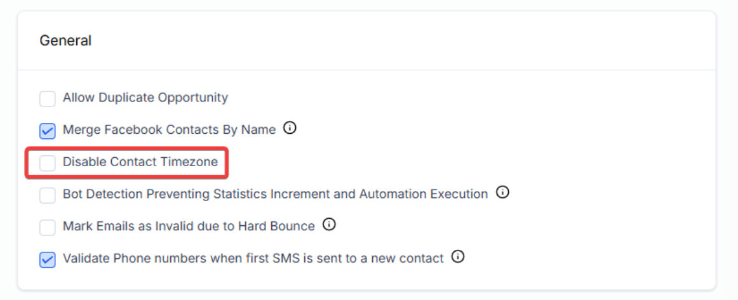Viewport: 738px width, 300px height.
Task: Enable the Bot Detection checkbox
Action: tap(48, 195)
